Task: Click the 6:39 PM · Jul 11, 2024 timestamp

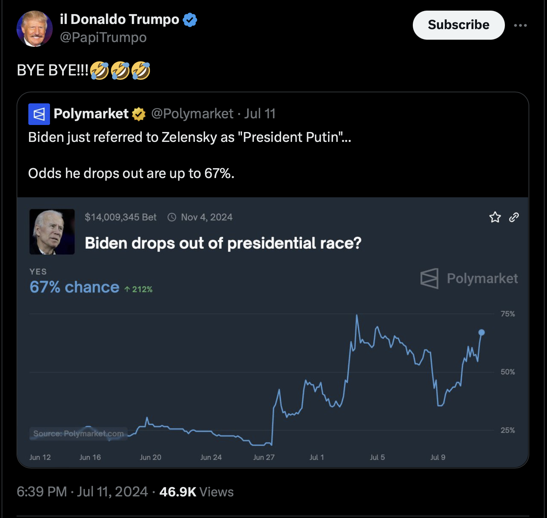Action: (82, 492)
